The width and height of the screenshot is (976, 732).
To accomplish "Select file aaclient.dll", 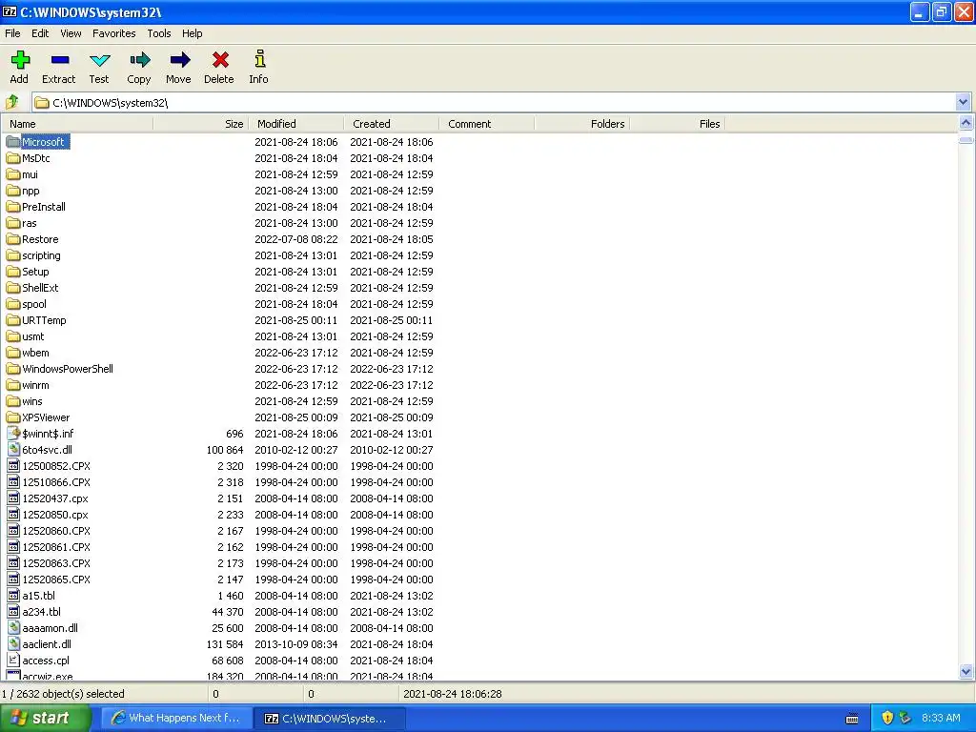I will [x=47, y=643].
